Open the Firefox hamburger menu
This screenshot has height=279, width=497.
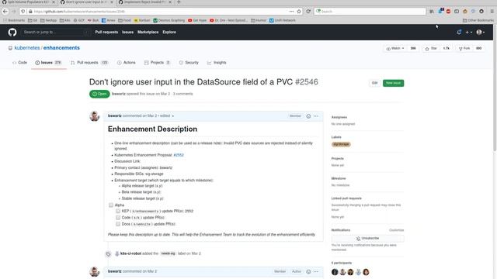coord(492,12)
